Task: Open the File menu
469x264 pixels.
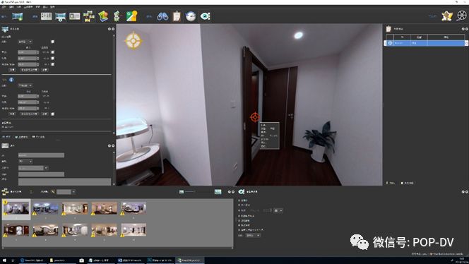Action: point(4,6)
